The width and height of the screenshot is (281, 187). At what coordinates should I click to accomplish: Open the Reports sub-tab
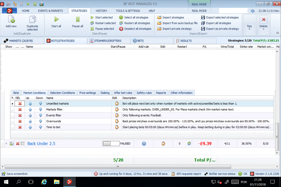pyautogui.click(x=161, y=93)
